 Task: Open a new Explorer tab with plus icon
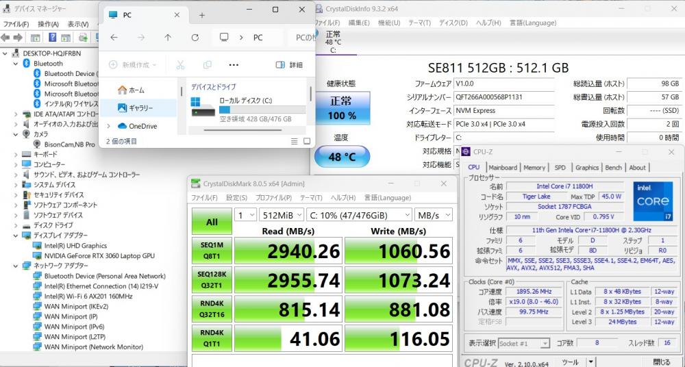tap(202, 15)
